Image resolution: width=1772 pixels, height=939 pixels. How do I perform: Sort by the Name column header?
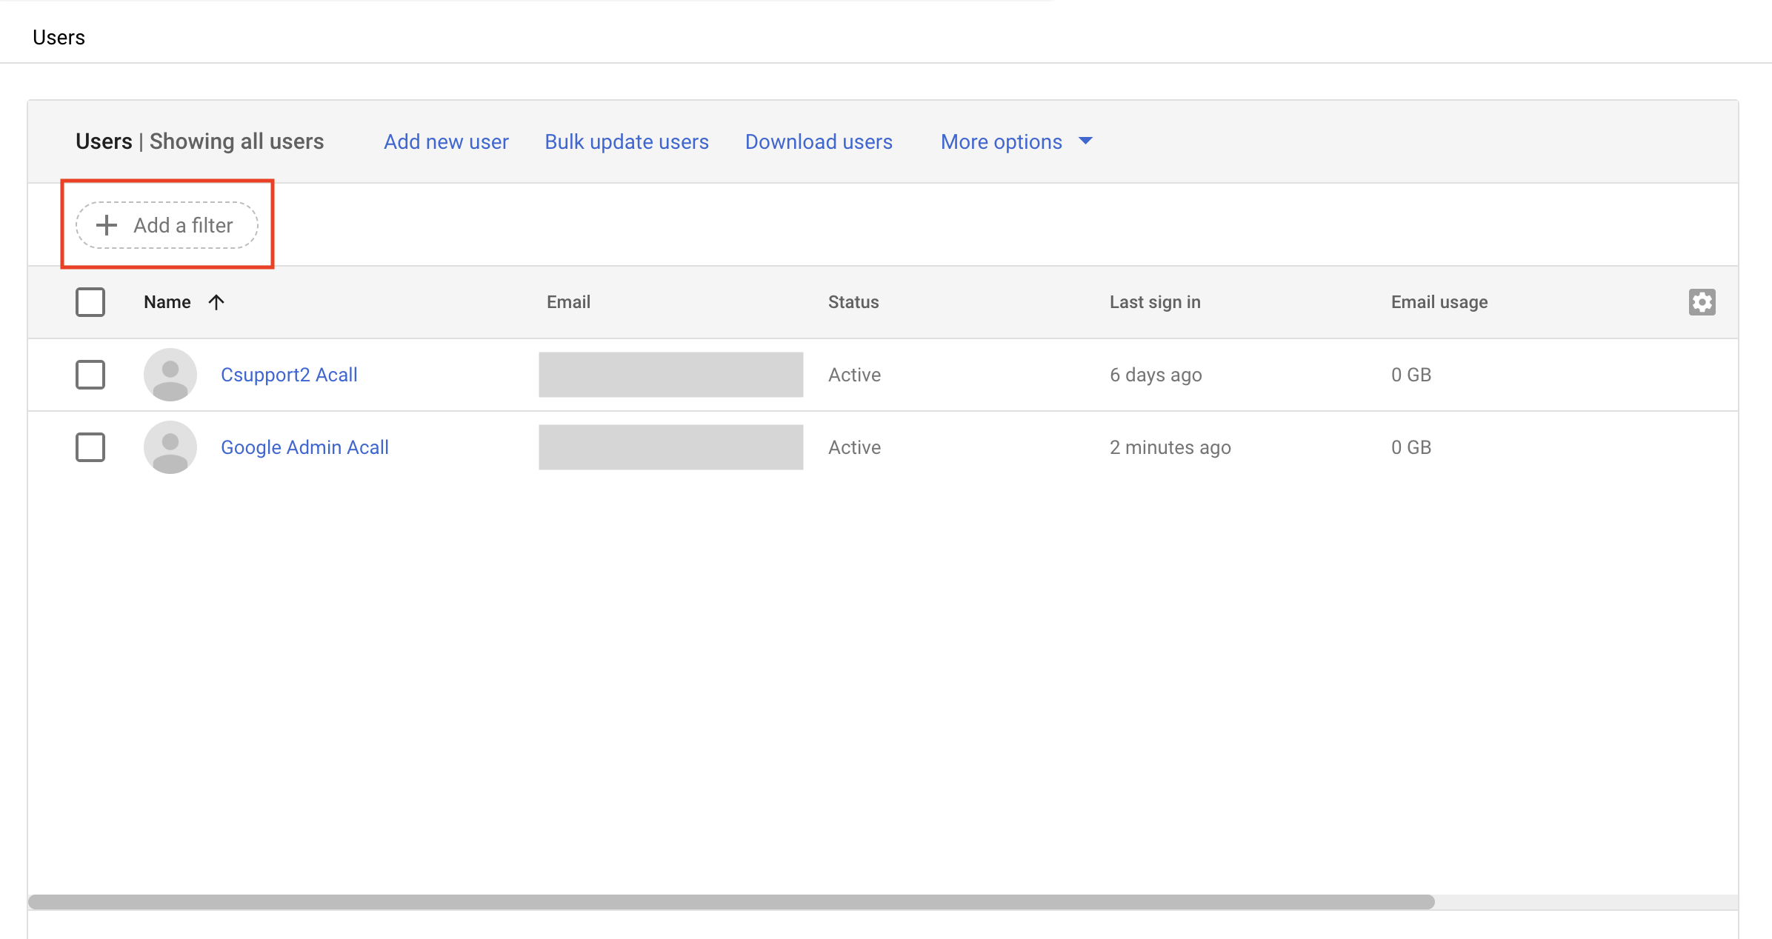167,302
